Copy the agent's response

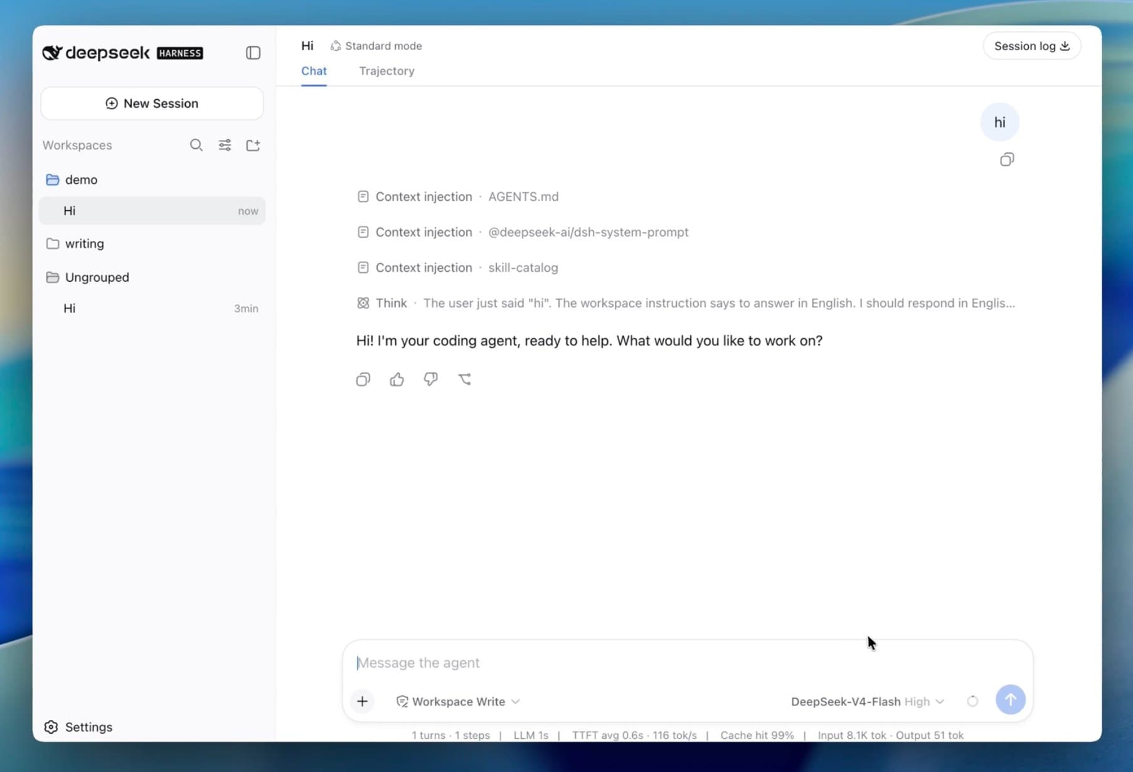[363, 379]
